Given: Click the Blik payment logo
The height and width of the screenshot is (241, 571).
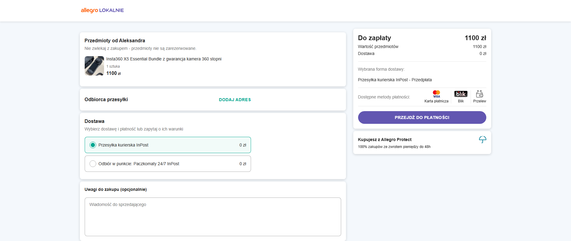Looking at the screenshot, I should click(461, 94).
